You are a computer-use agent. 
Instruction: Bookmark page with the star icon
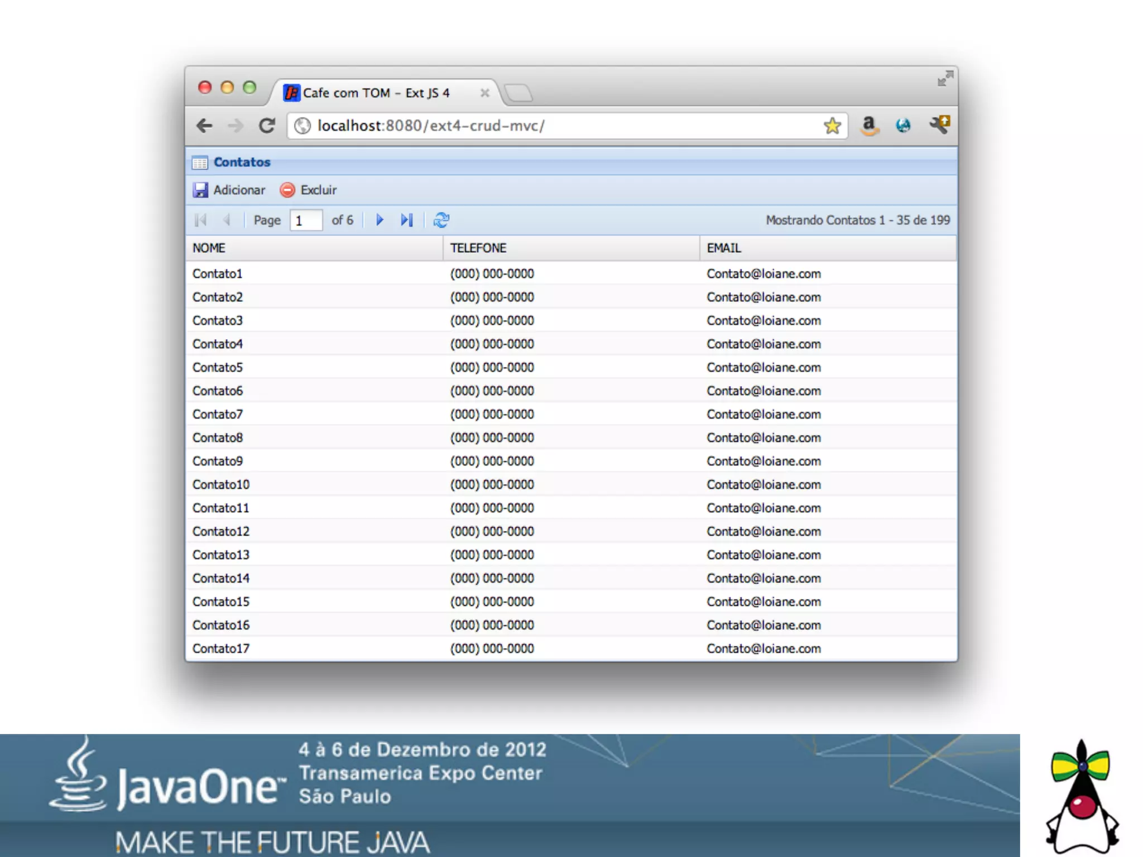832,126
